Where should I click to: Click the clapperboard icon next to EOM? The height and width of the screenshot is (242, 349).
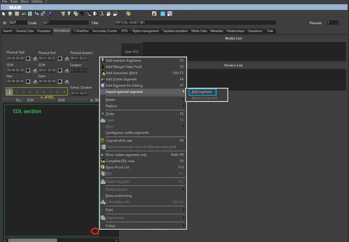point(67,70)
